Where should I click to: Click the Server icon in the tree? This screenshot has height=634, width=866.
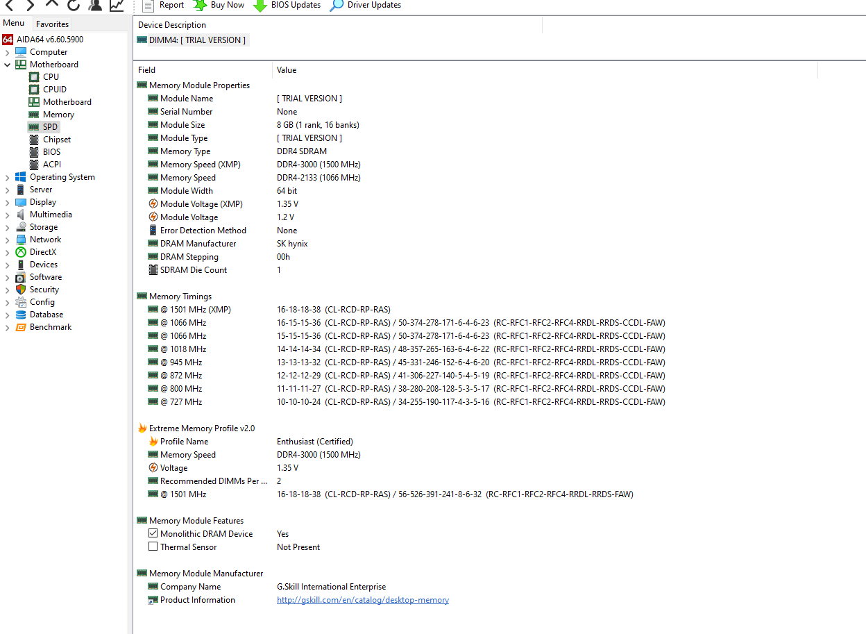click(21, 190)
